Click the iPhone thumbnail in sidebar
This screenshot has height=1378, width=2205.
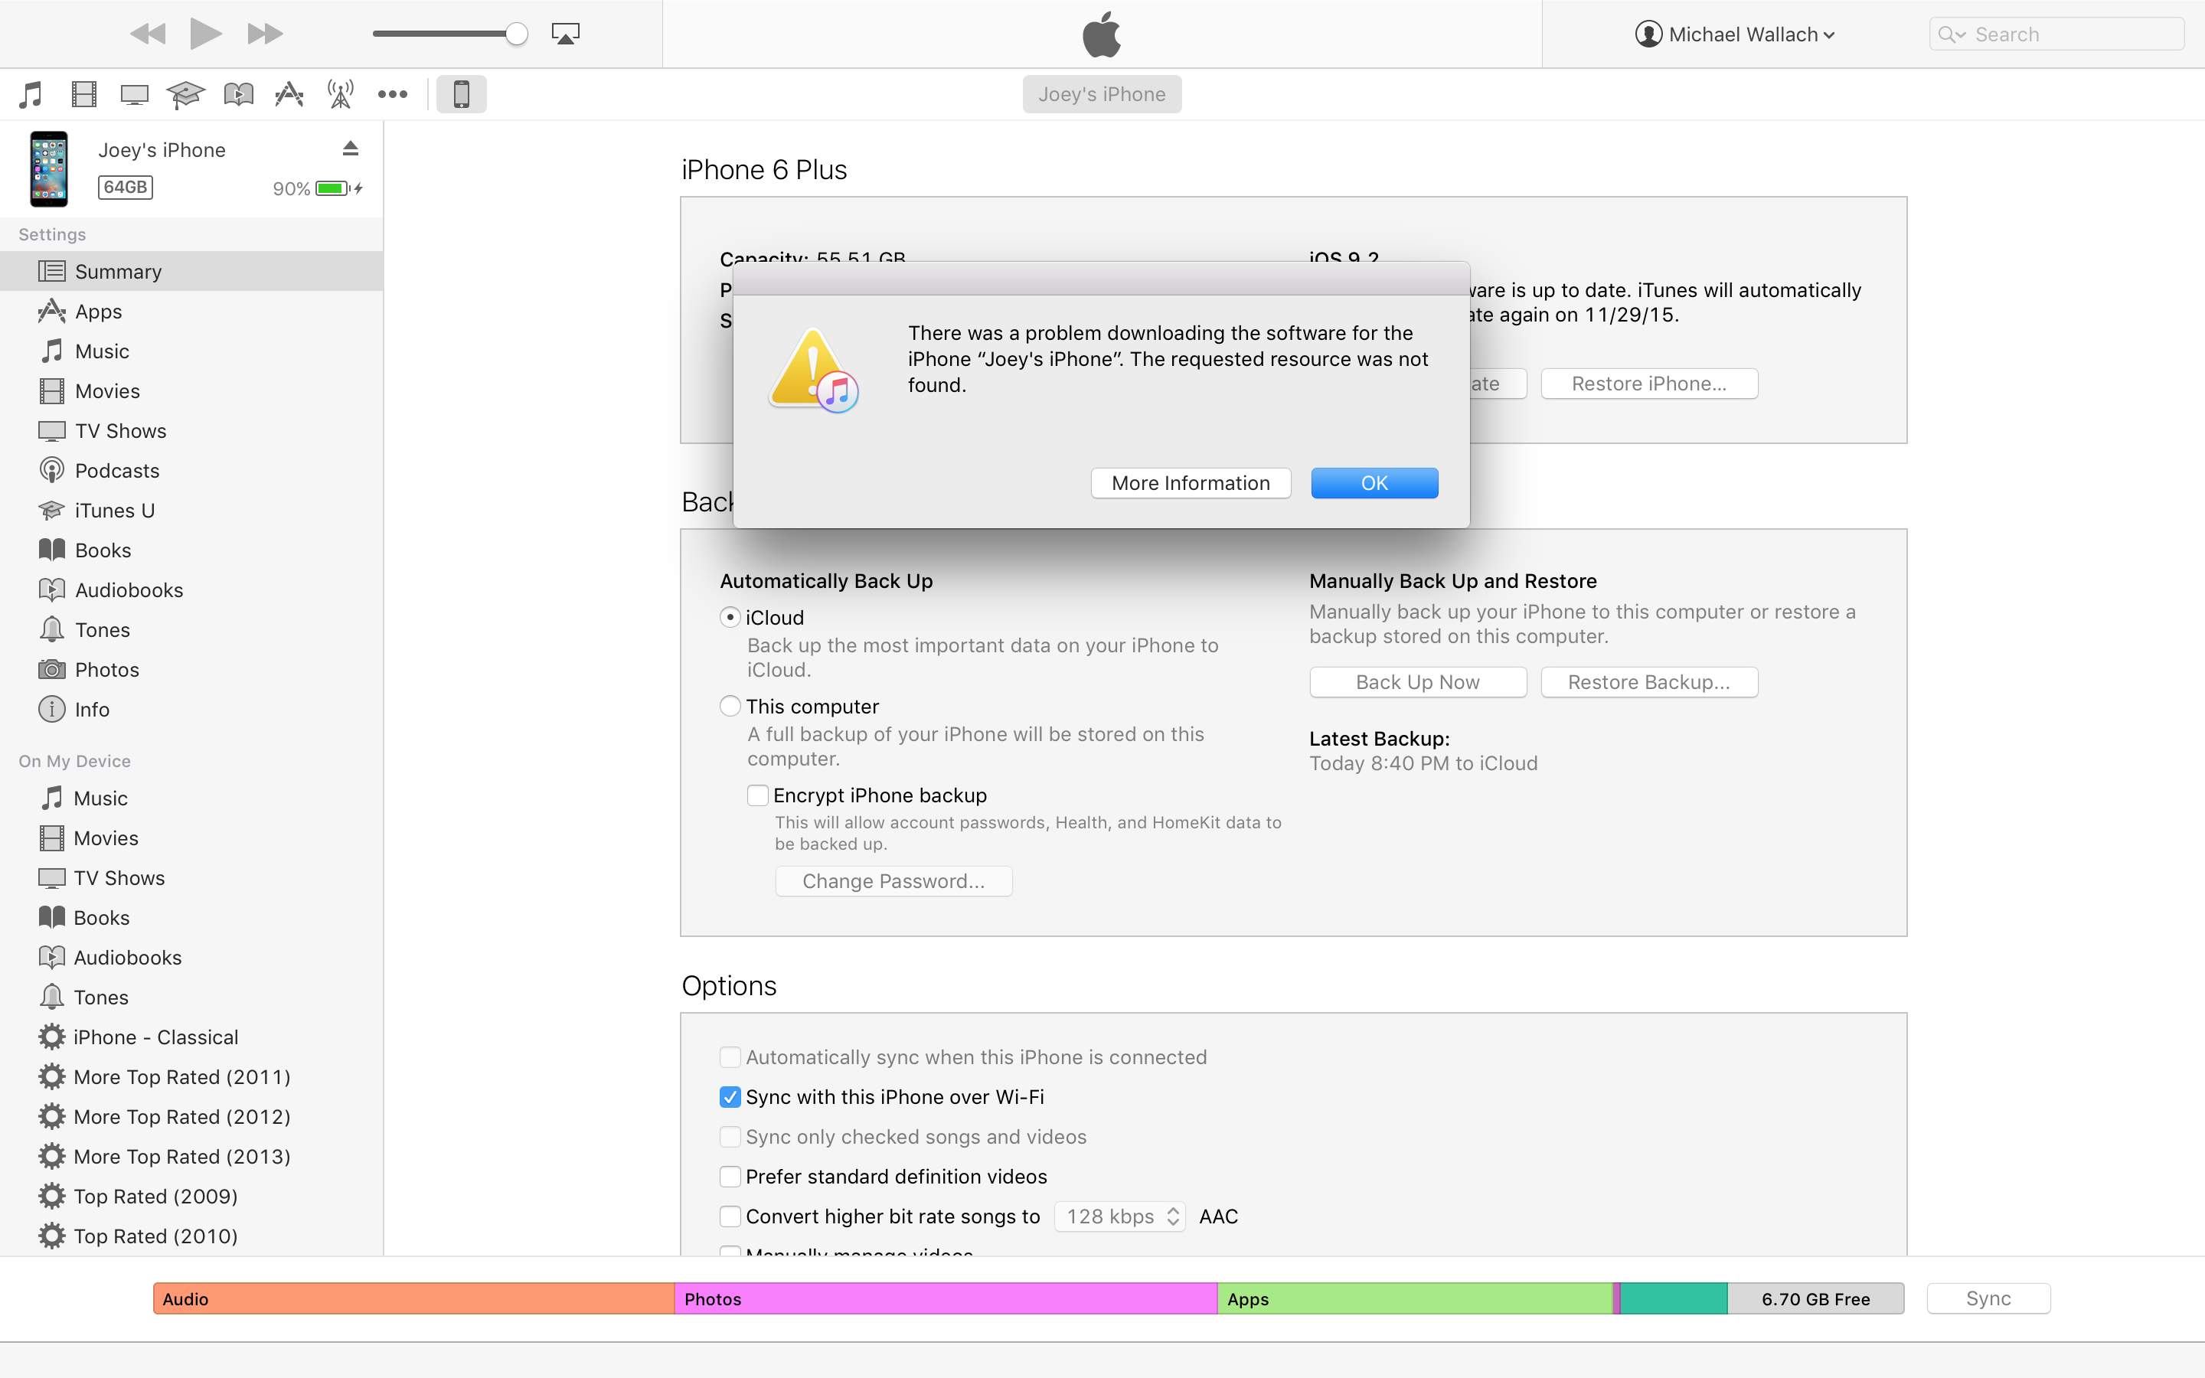(x=49, y=169)
